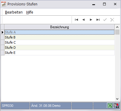Click the grid's top-left select-all corner cell
Screen dimensions: 121x111
3,27
